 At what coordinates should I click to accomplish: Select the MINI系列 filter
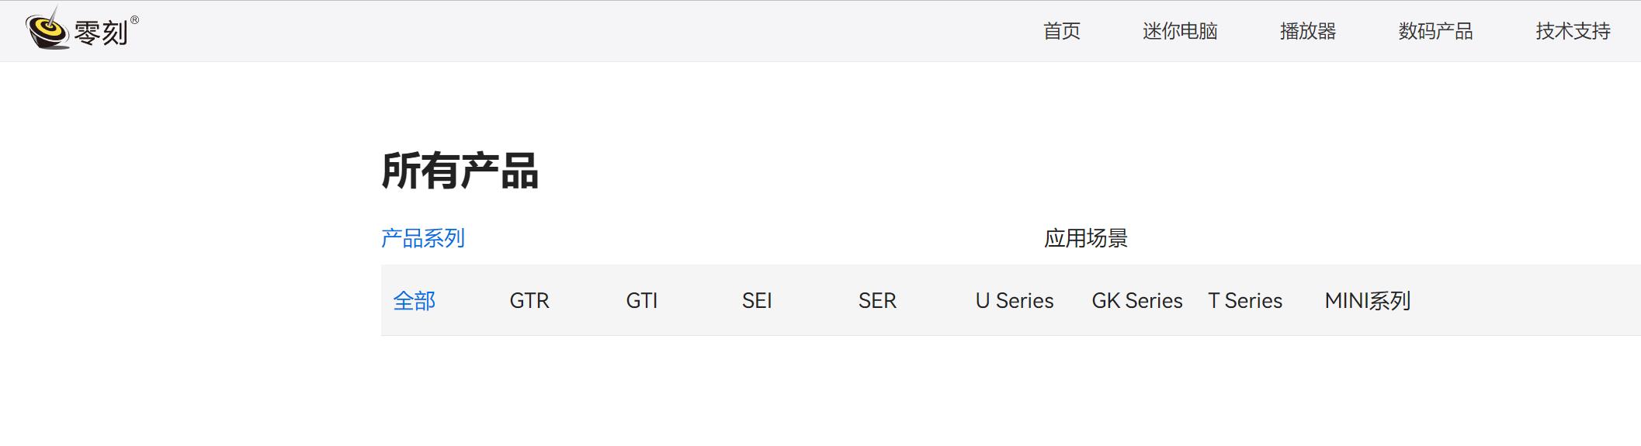[1368, 301]
